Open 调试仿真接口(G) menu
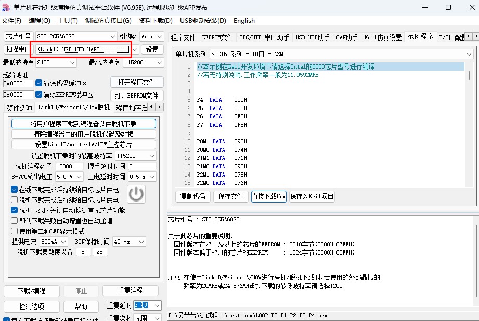The height and width of the screenshot is (321, 479). click(x=108, y=20)
